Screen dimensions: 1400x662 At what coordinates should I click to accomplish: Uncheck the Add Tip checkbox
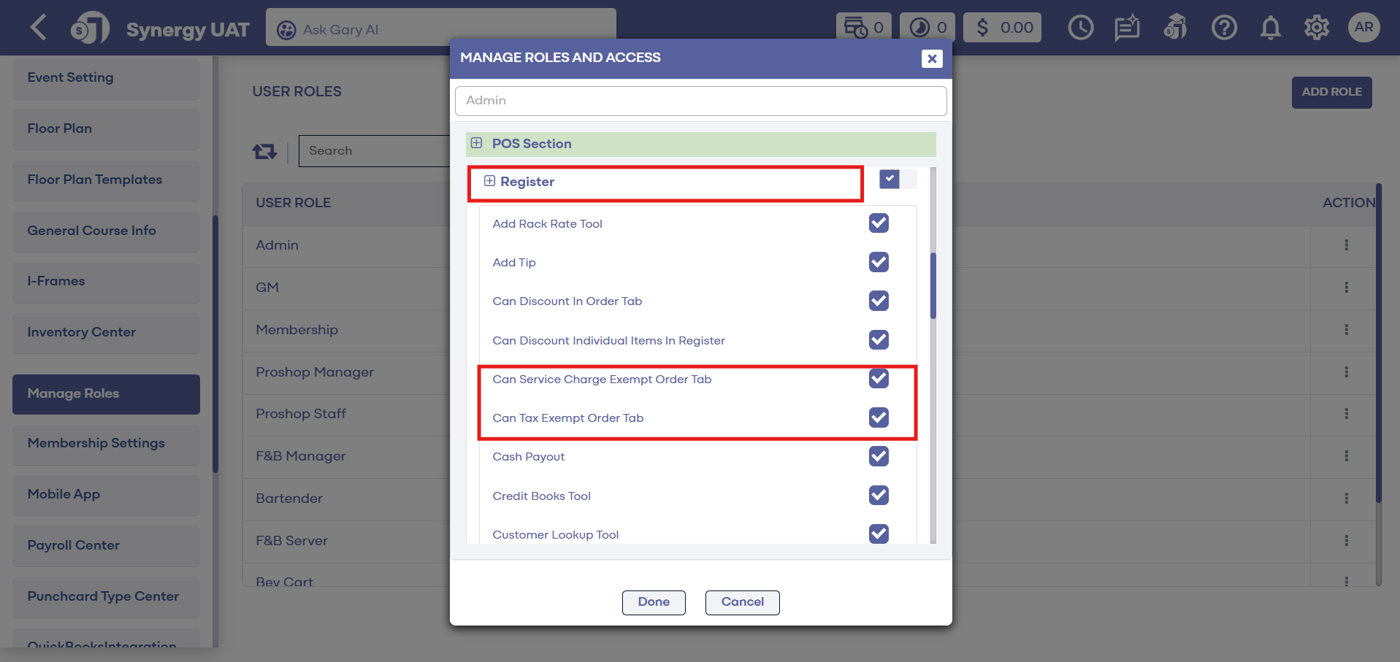coord(879,262)
